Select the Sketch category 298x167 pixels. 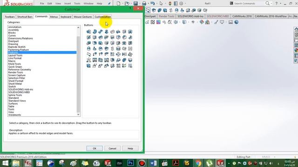click(42, 87)
